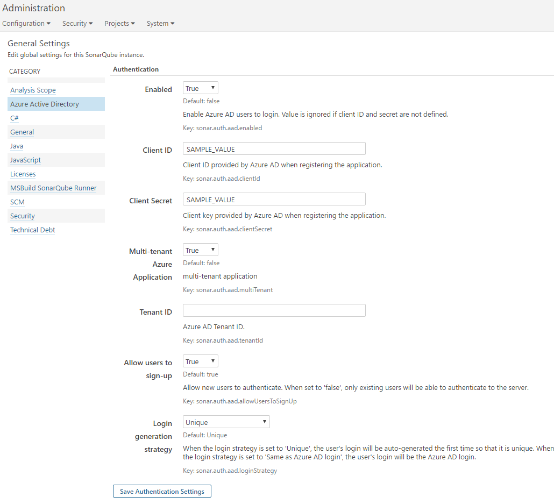Click the 'Default: true' text
554x504 pixels.
tap(201, 374)
